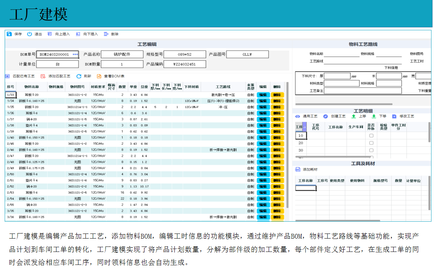Click the 工艺路线 underline field
Image resolution: width=434 pixels, height=271 pixels.
363,61
